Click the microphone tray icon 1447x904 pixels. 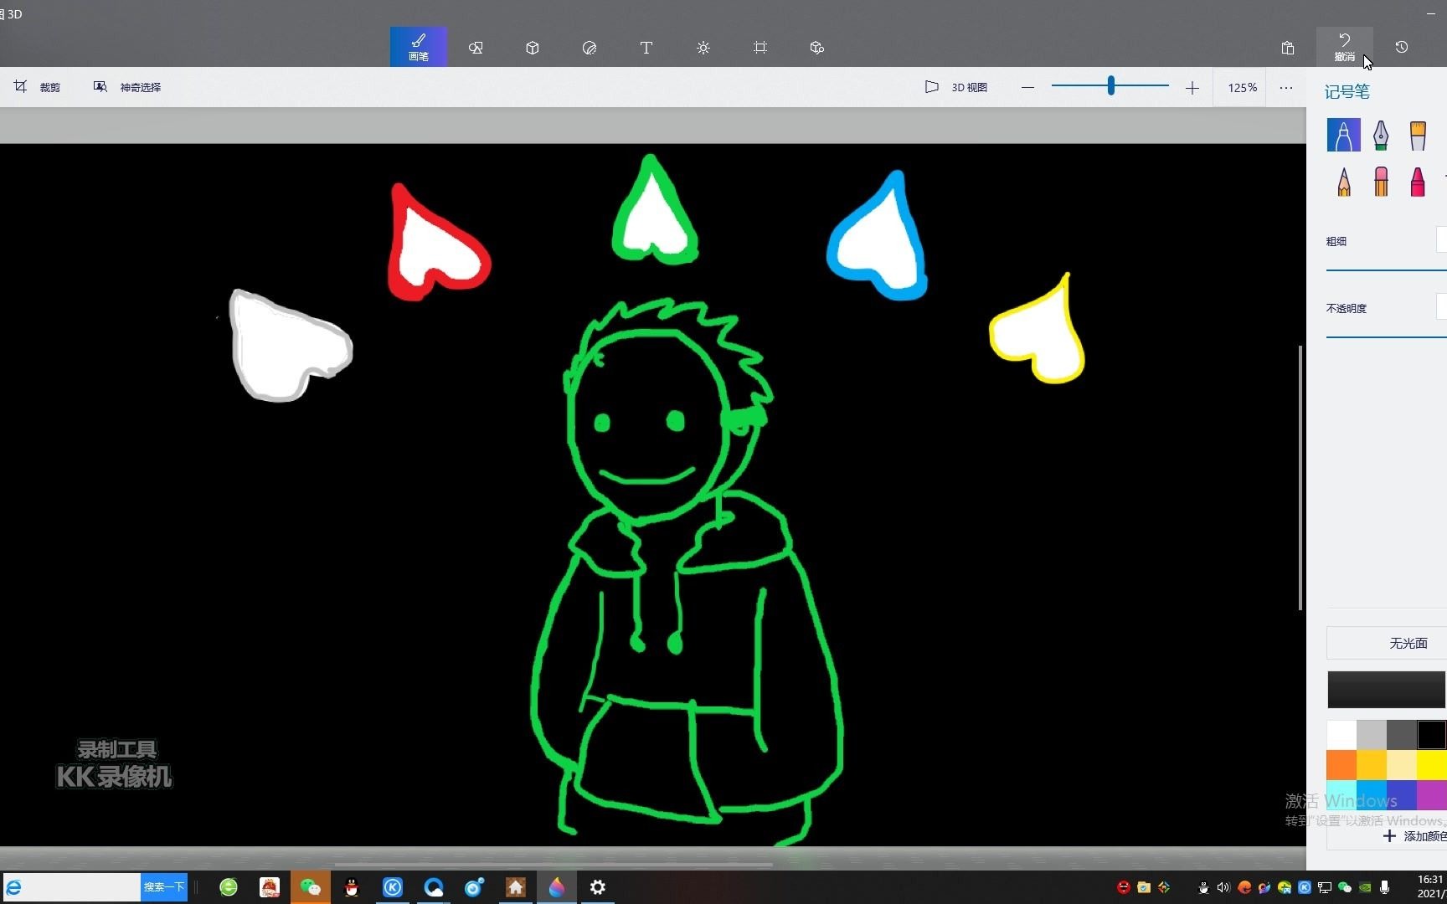[1385, 887]
